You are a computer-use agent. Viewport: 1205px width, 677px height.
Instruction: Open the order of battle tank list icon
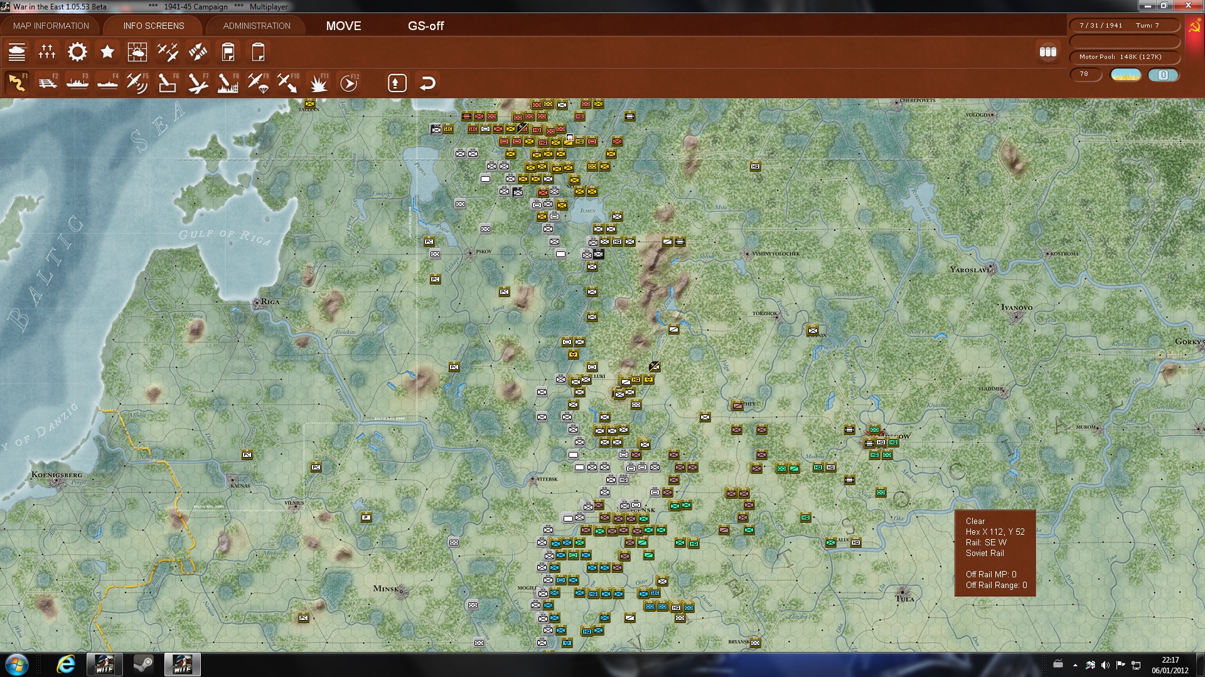tap(17, 52)
